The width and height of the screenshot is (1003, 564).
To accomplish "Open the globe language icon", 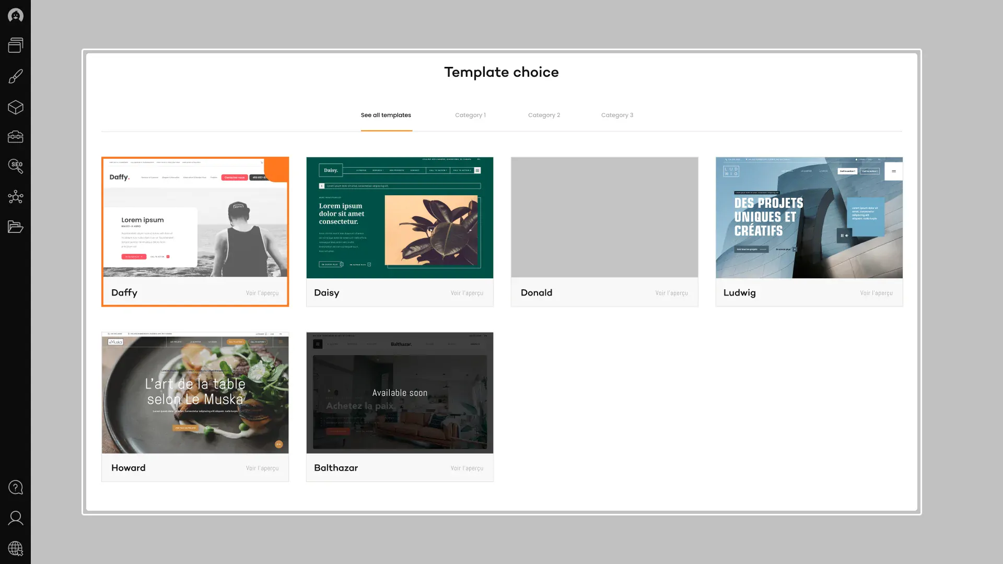I will (x=16, y=548).
